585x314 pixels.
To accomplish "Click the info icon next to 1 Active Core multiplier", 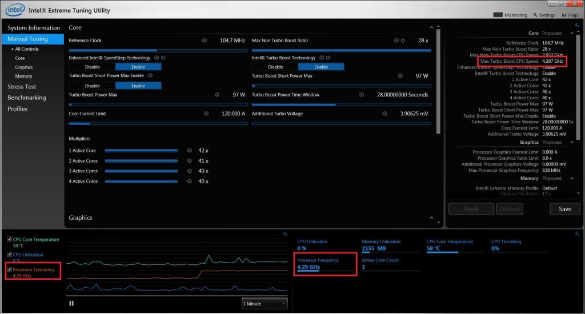I will pos(190,150).
